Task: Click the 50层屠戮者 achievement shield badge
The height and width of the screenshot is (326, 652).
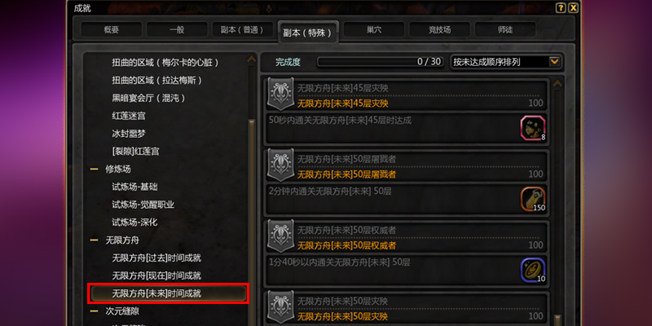Action: [x=280, y=165]
